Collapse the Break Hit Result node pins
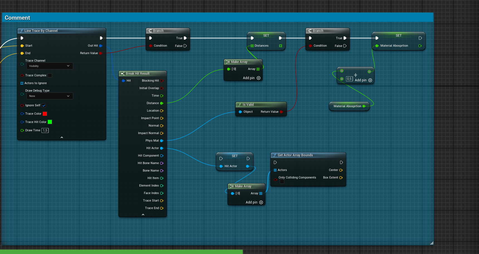 coord(143,215)
